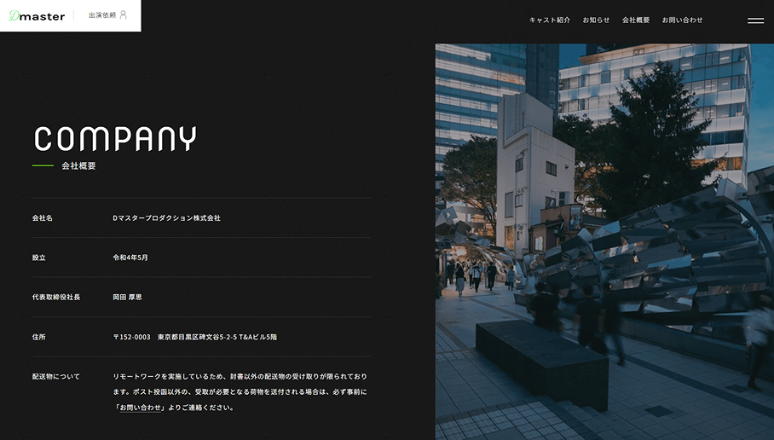Click the COMPANY heading
Image resolution: width=774 pixels, height=440 pixels.
115,139
